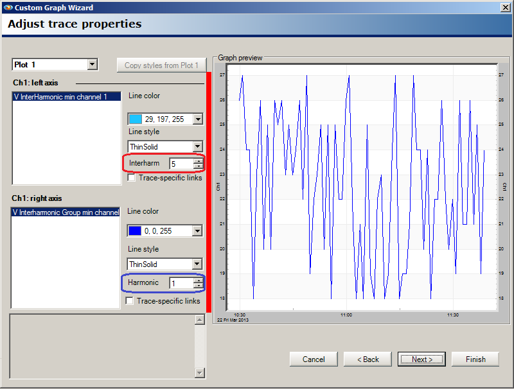Select V Interharmonic Group min channel trace
This screenshot has width=514, height=389.
tap(66, 212)
